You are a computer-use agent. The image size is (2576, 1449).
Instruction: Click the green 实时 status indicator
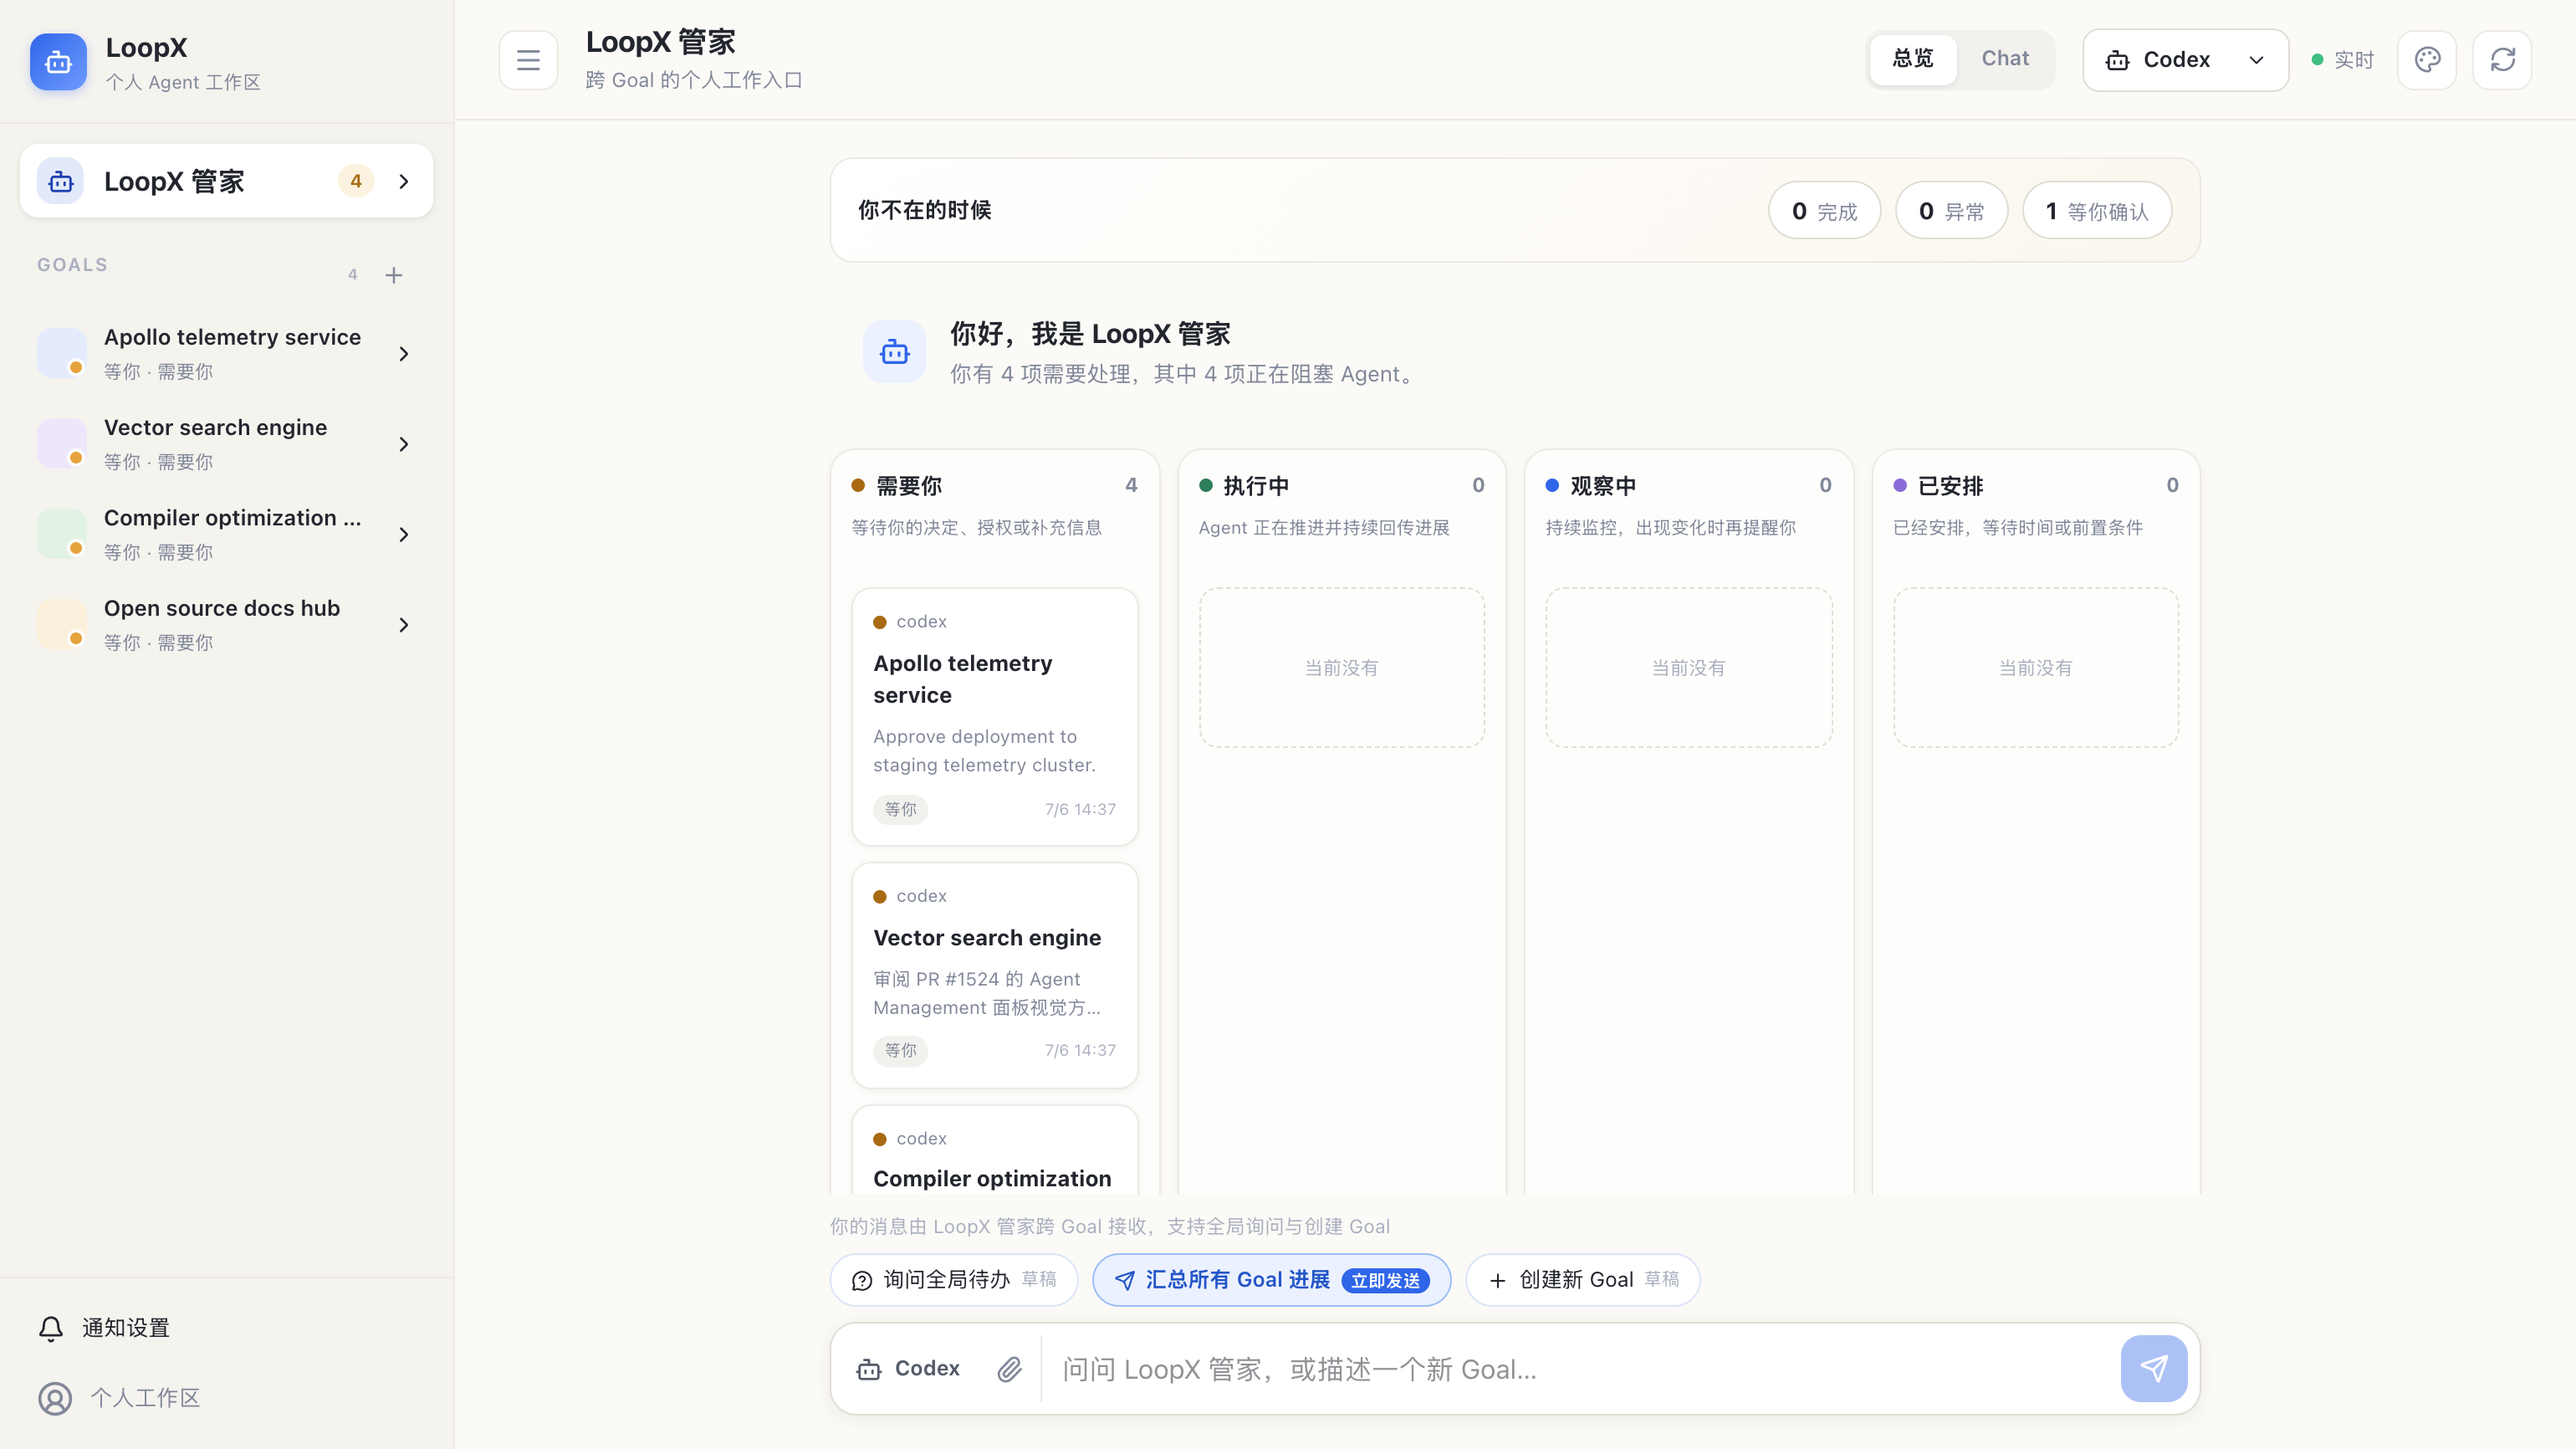click(2343, 60)
